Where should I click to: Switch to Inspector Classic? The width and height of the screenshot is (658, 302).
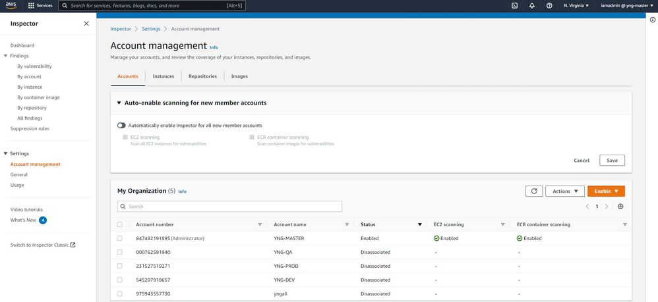coord(43,245)
